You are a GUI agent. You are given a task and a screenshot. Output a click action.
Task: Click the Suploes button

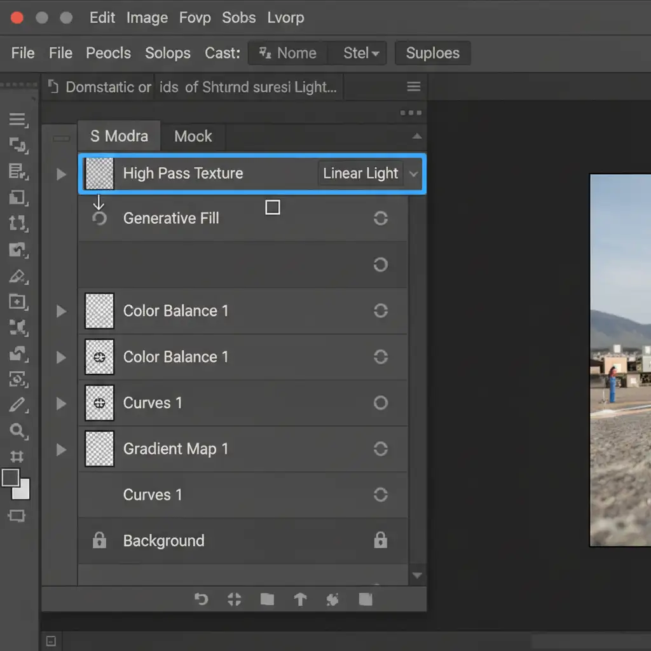coord(432,53)
